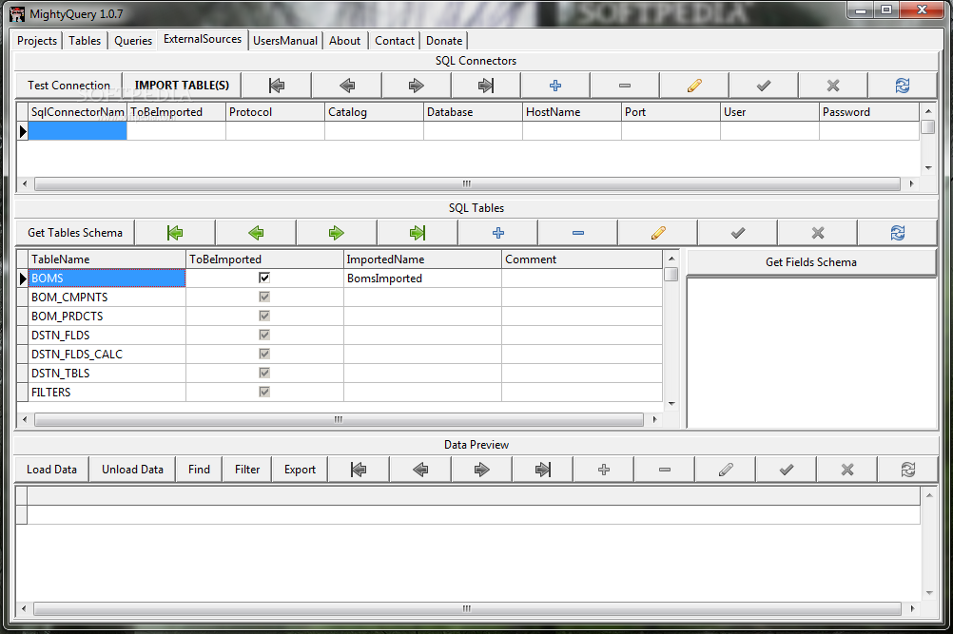
Task: Refresh the SQL Tables list
Action: 898,233
